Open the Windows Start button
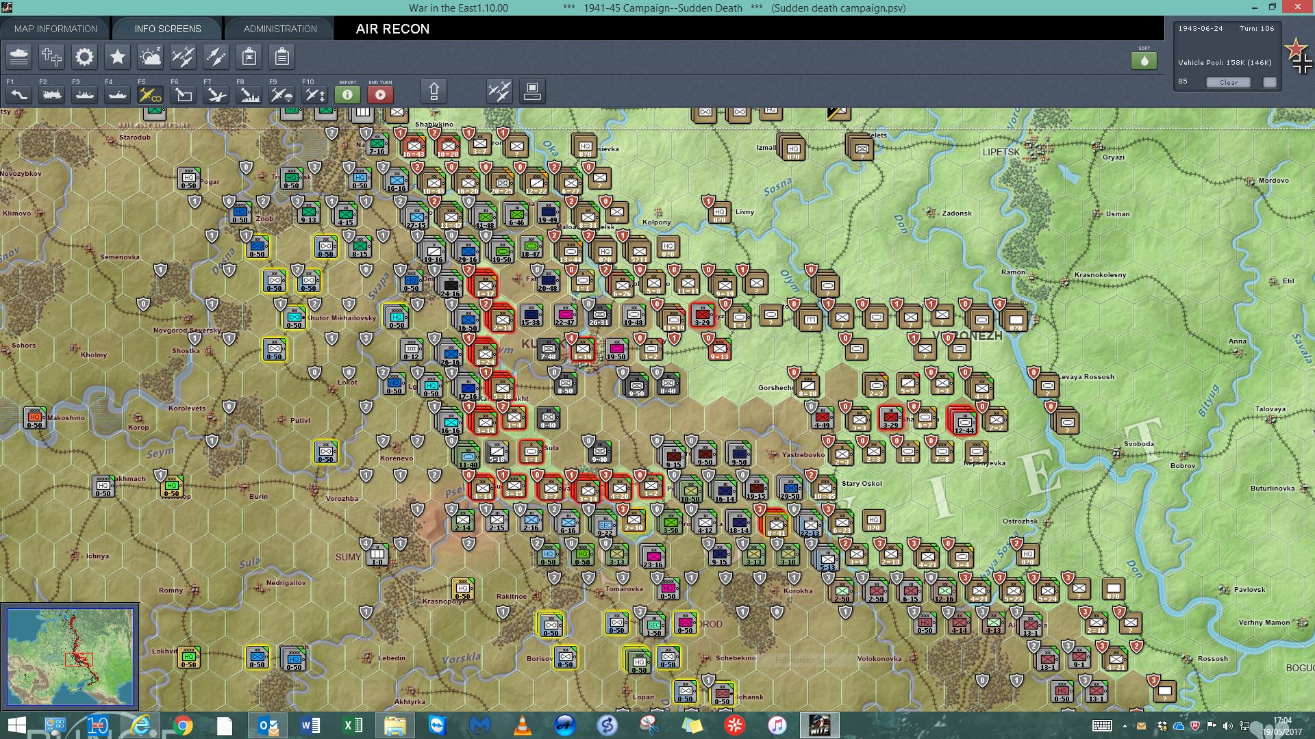Screen dimensions: 1315x739 pos(16,725)
